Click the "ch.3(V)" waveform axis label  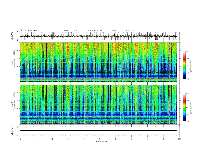tap(12, 131)
